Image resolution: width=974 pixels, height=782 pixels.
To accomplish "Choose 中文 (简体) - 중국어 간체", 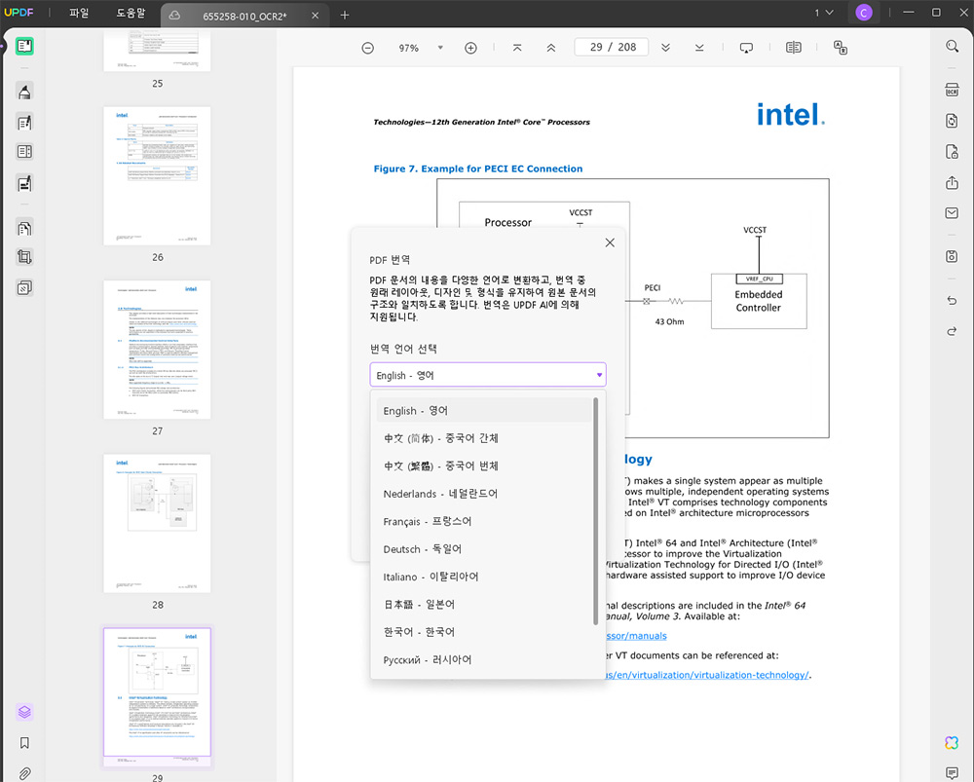I will coord(484,438).
